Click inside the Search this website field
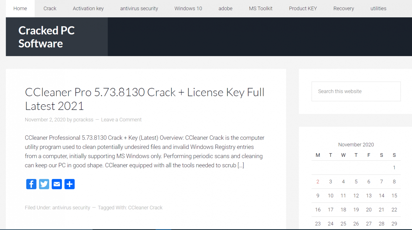Viewport: 412px width, 230px height. click(x=356, y=91)
